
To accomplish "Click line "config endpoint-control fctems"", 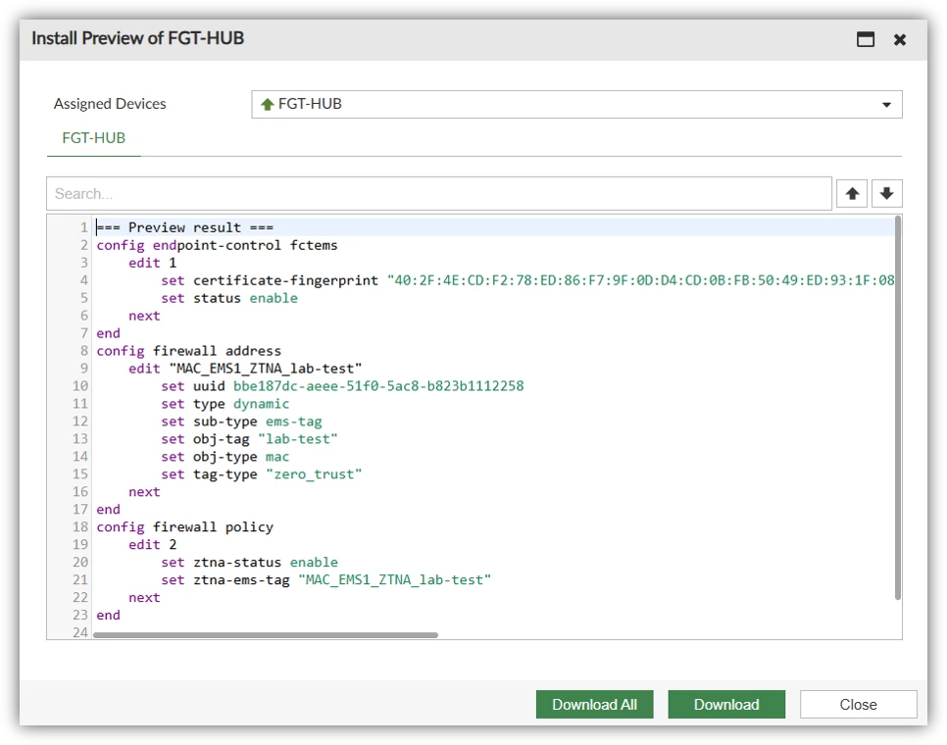I will pos(217,245).
